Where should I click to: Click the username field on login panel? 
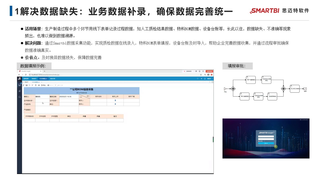266,136
